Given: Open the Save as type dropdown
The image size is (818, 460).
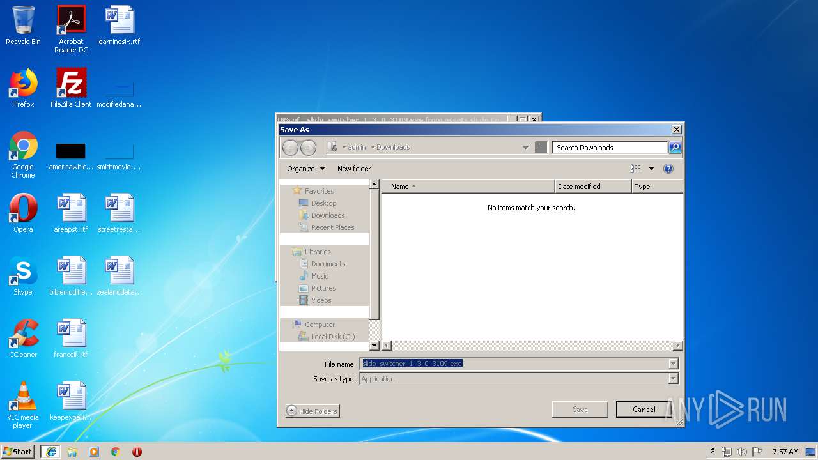Looking at the screenshot, I should [x=673, y=379].
